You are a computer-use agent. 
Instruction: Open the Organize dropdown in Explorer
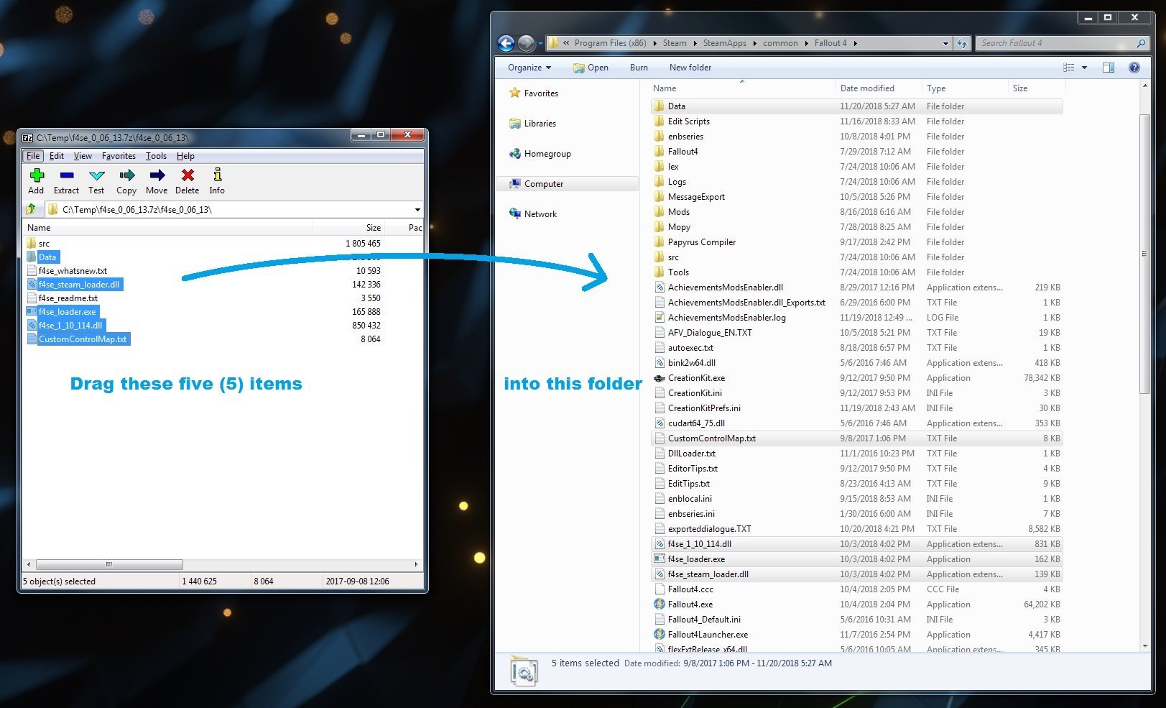(529, 68)
